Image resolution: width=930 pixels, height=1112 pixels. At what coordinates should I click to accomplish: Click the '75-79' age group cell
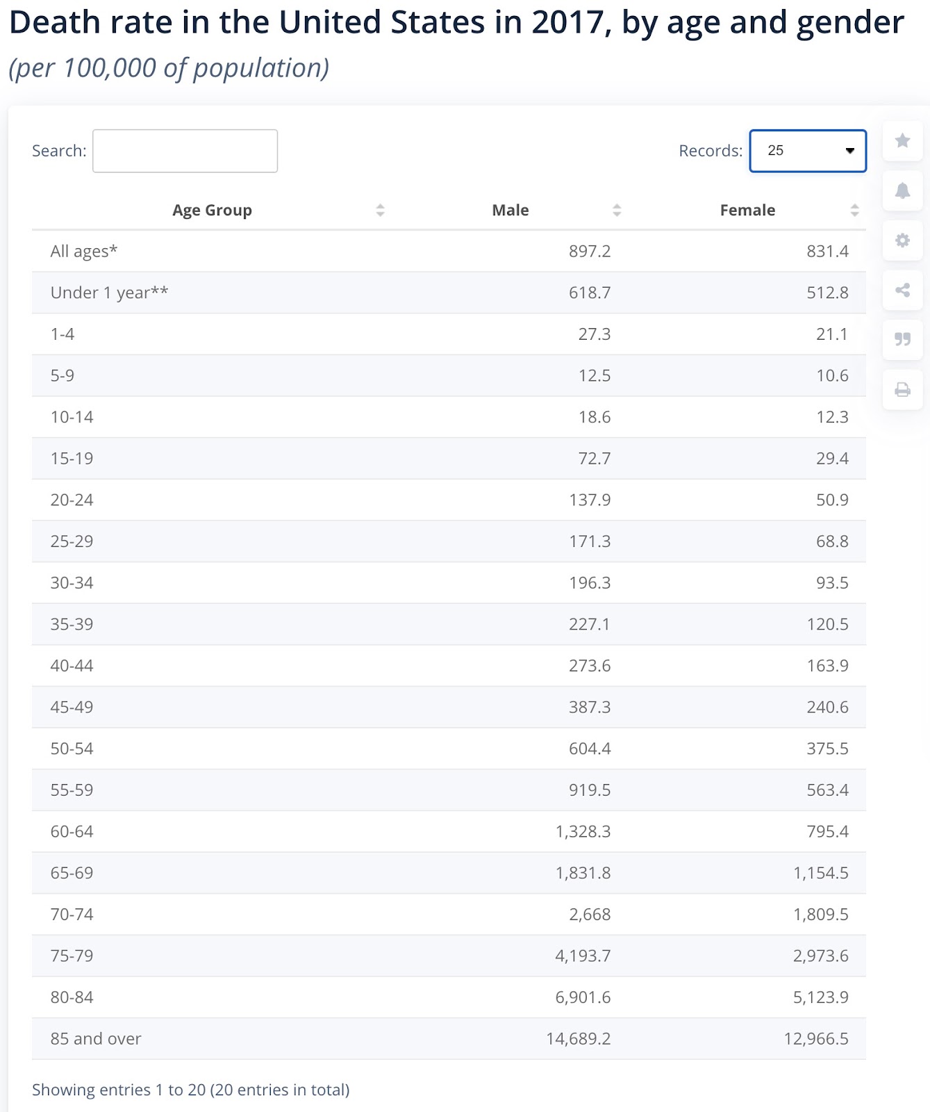pyautogui.click(x=72, y=956)
